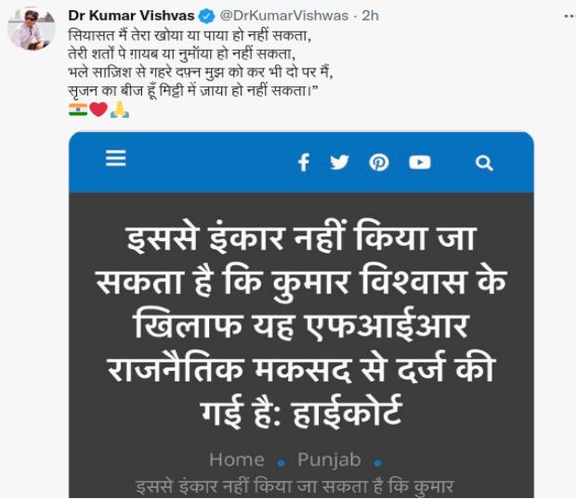Click the blue verified badge
This screenshot has height=499, width=576.
pyautogui.click(x=206, y=16)
